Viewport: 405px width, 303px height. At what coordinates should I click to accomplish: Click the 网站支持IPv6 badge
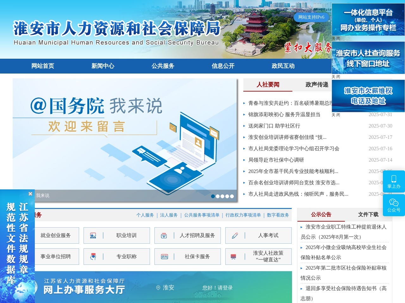[310, 18]
